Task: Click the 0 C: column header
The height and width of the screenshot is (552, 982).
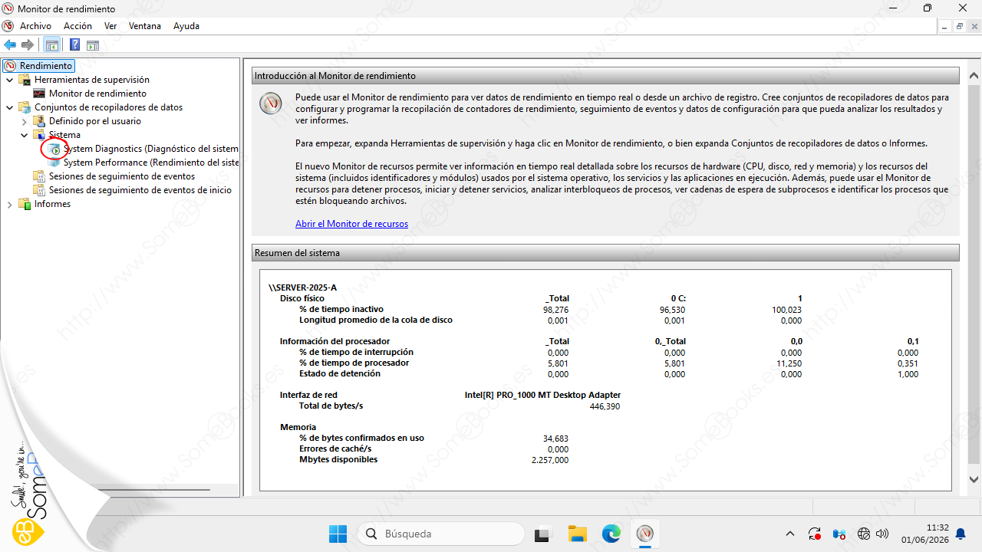Action: [678, 298]
